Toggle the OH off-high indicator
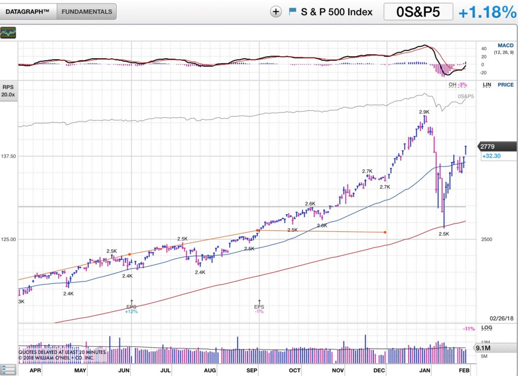The image size is (518, 376). (x=457, y=85)
